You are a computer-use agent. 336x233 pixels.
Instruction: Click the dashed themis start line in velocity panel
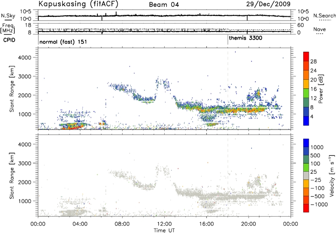click(228, 175)
